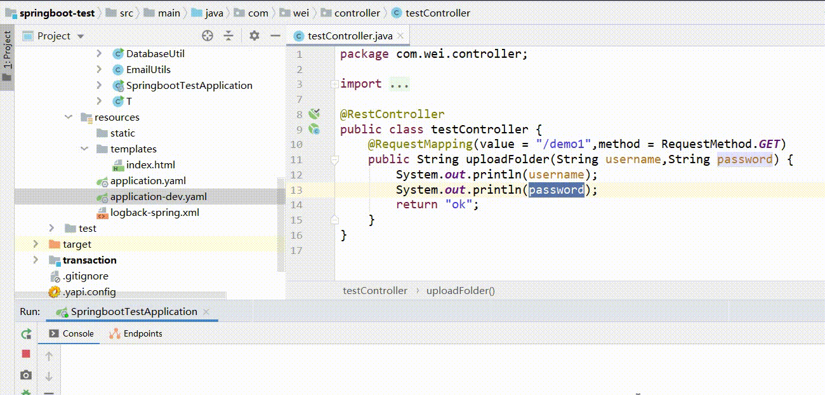This screenshot has height=395, width=825.
Task: Click java in the top breadcrumb
Action: pos(207,13)
